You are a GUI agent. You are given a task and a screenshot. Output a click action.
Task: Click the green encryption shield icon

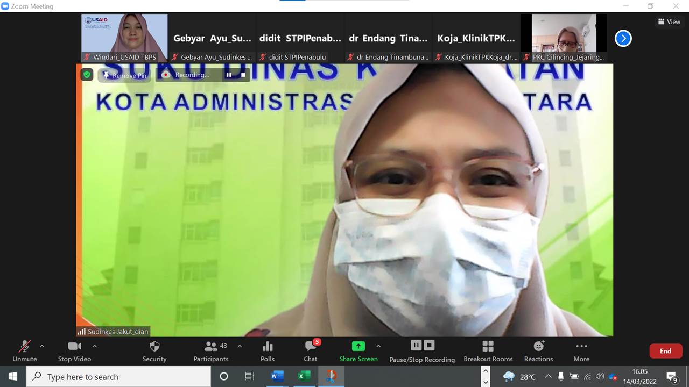[87, 75]
